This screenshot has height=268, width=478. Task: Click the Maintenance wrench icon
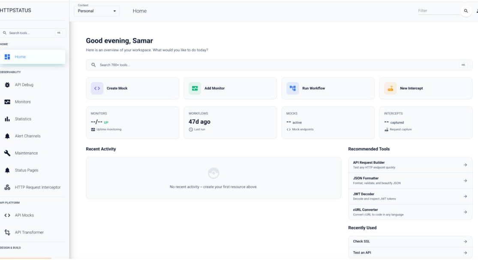(x=7, y=153)
